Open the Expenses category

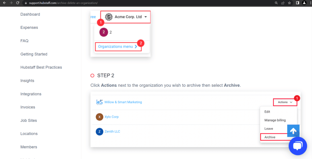[29, 27]
